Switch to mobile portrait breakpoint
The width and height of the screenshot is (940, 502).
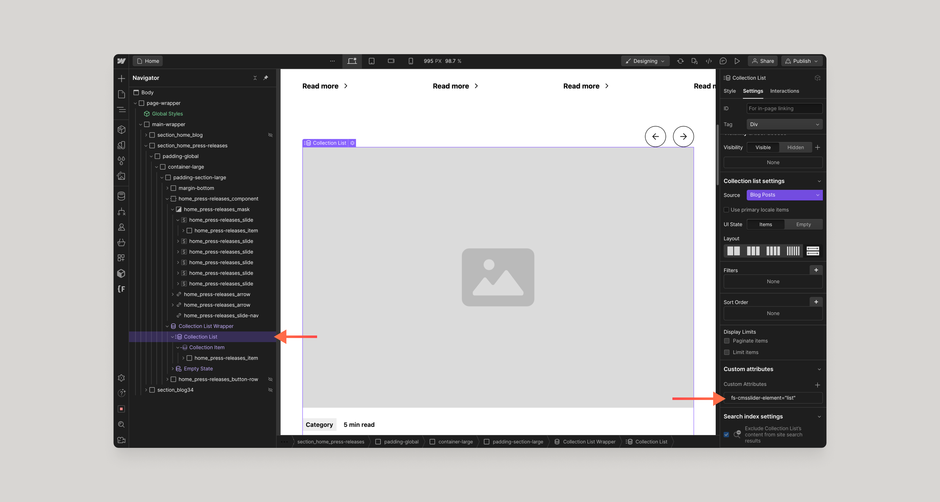[x=410, y=61]
